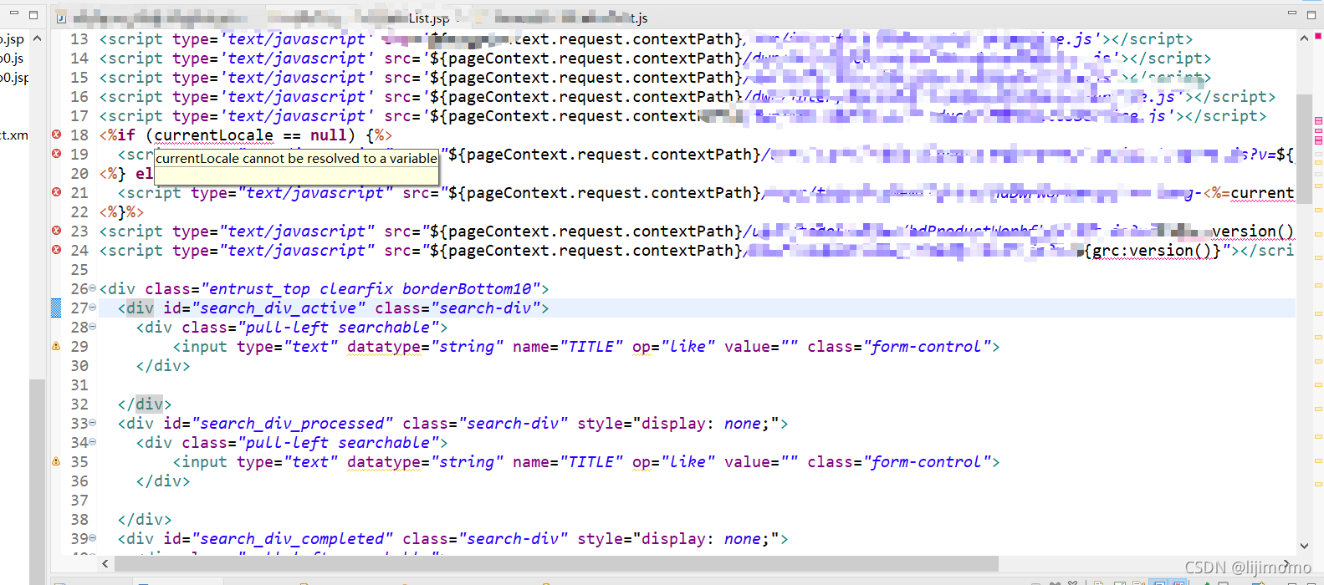Viewport: 1324px width, 585px height.
Task: Collapse the pull-left div at line 28
Action: click(x=92, y=327)
